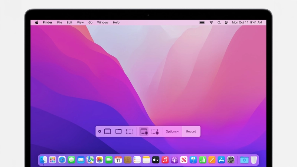This screenshot has height=167, width=297.
Task: Open Music from the Dock
Action: click(165, 160)
